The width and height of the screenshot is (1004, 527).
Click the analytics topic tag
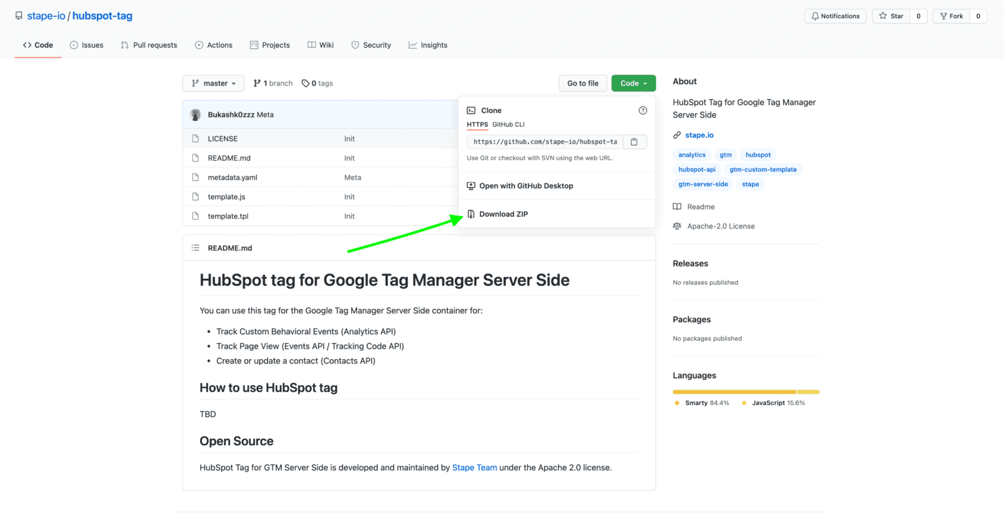[x=692, y=155]
